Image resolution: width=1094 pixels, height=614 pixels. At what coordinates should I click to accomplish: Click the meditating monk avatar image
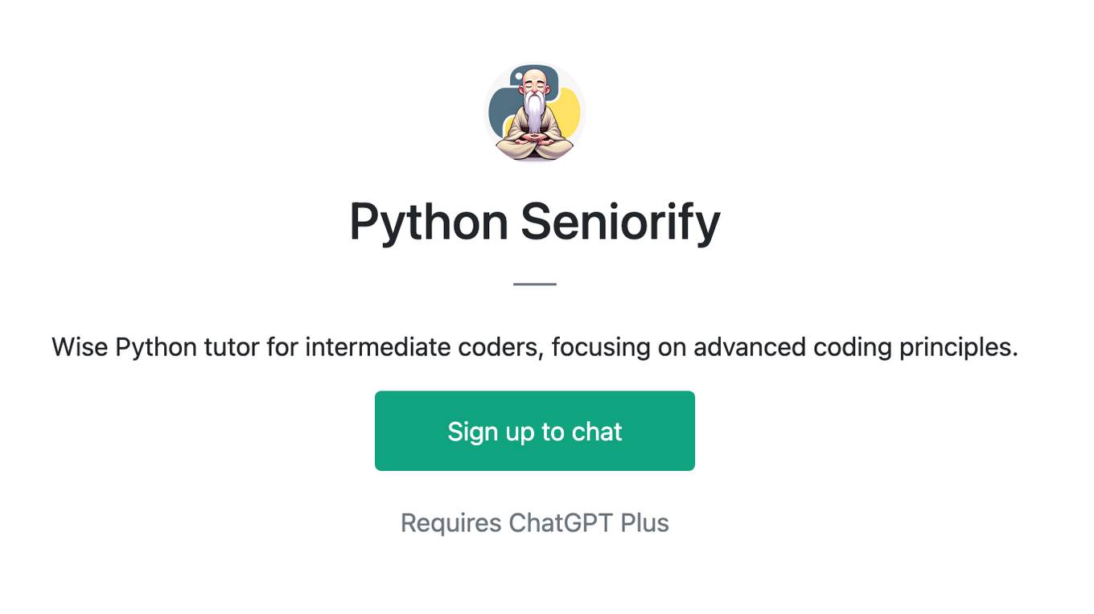(534, 112)
